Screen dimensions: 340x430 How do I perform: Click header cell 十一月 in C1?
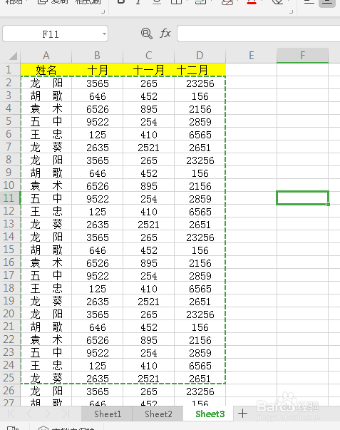tap(148, 70)
